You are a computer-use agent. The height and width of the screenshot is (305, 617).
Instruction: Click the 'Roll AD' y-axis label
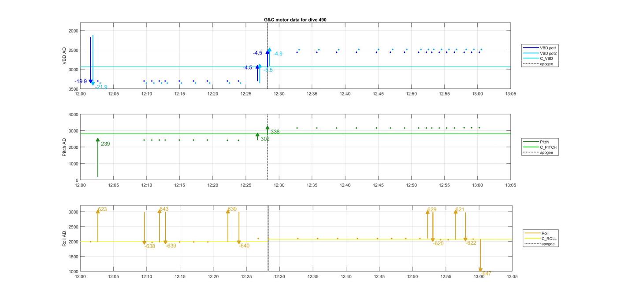[x=64, y=238]
